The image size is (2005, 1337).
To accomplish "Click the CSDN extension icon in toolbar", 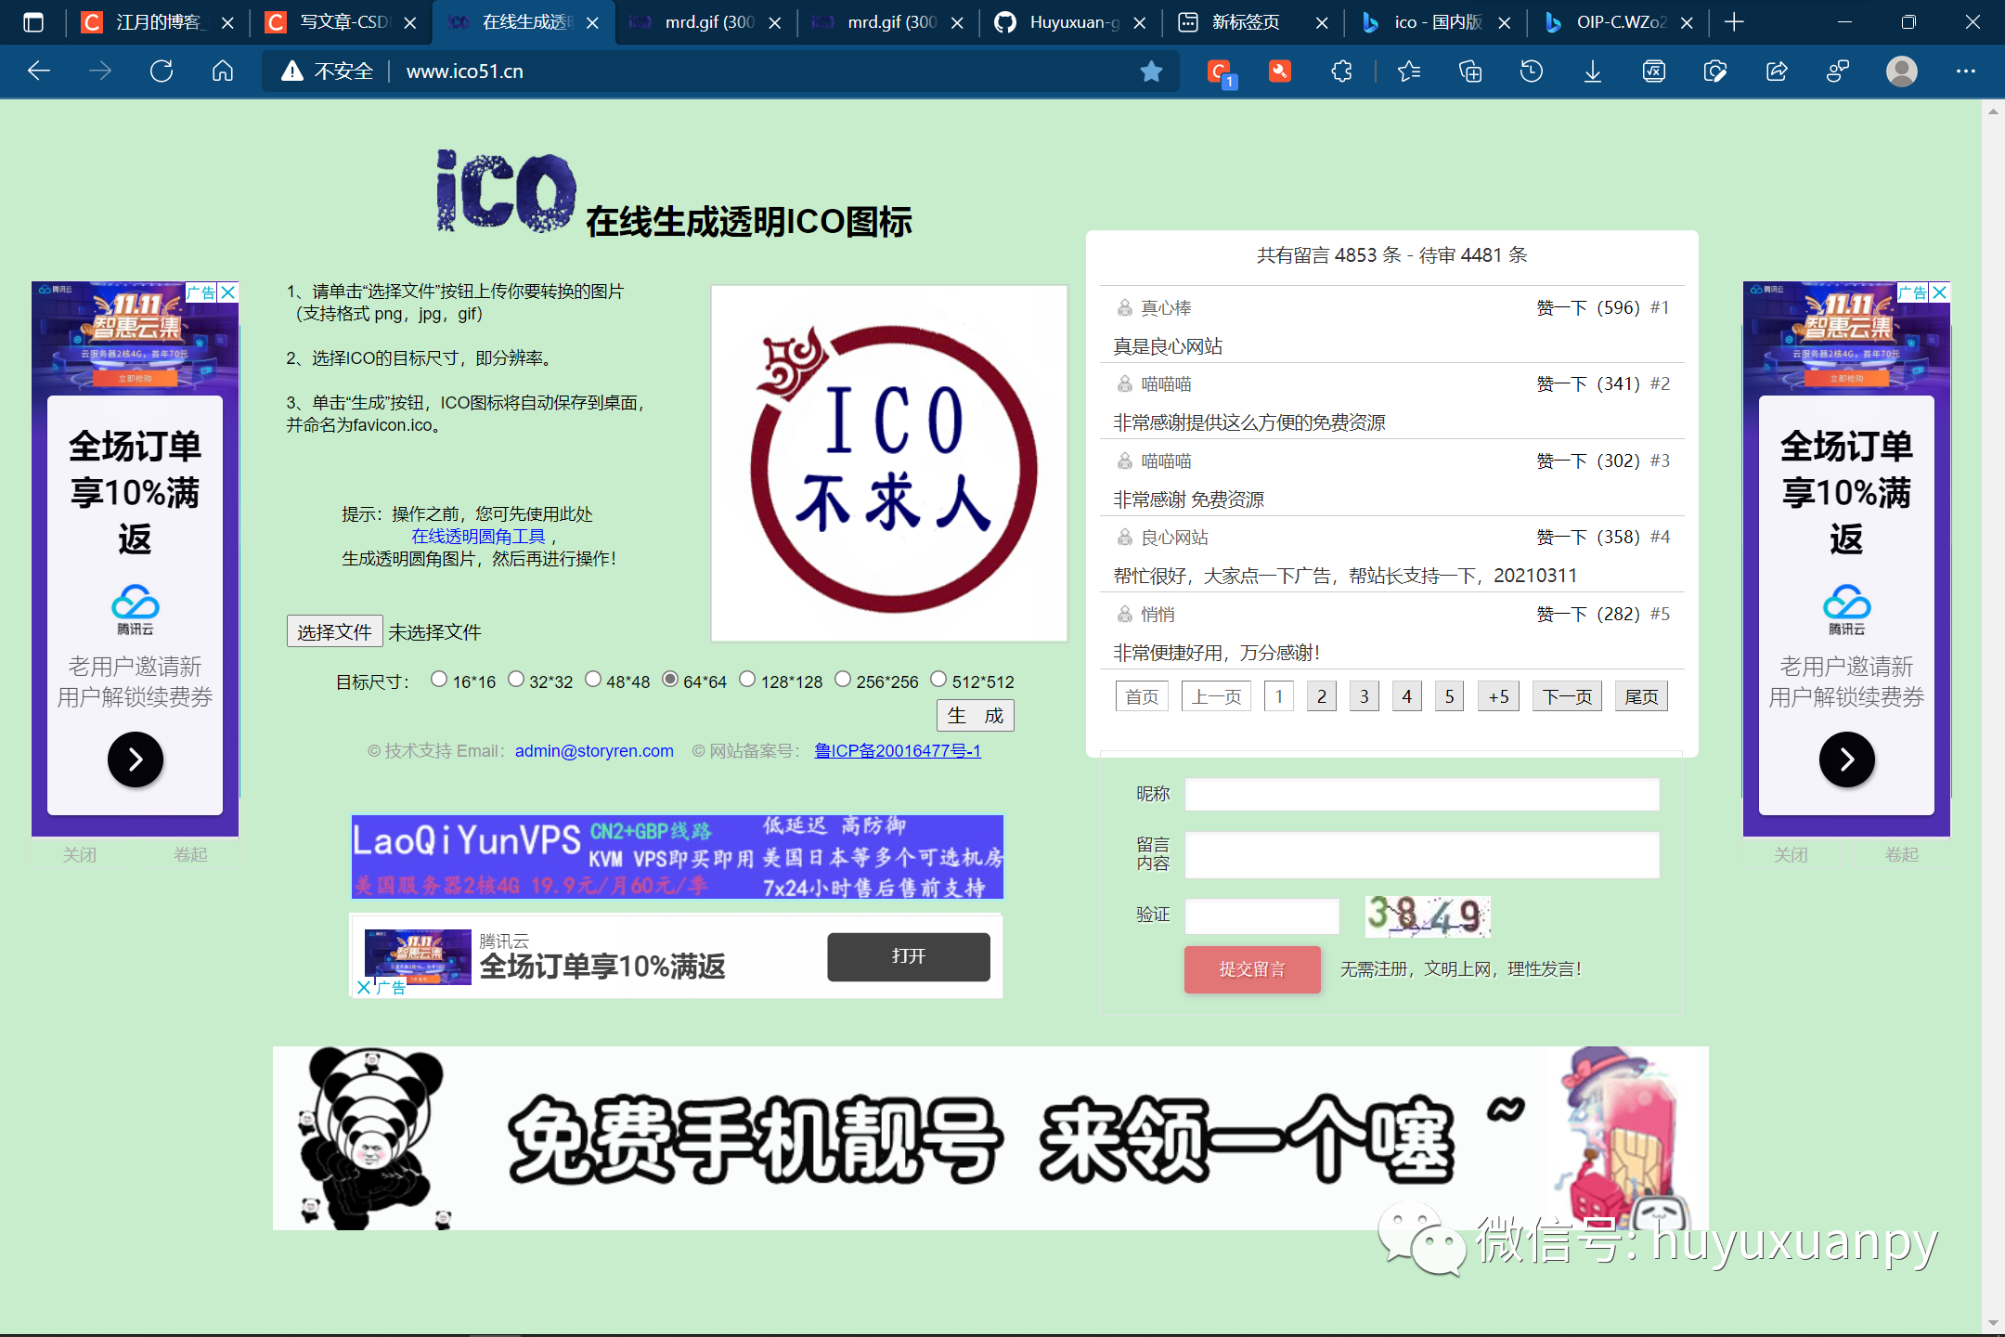I will 1221,71.
